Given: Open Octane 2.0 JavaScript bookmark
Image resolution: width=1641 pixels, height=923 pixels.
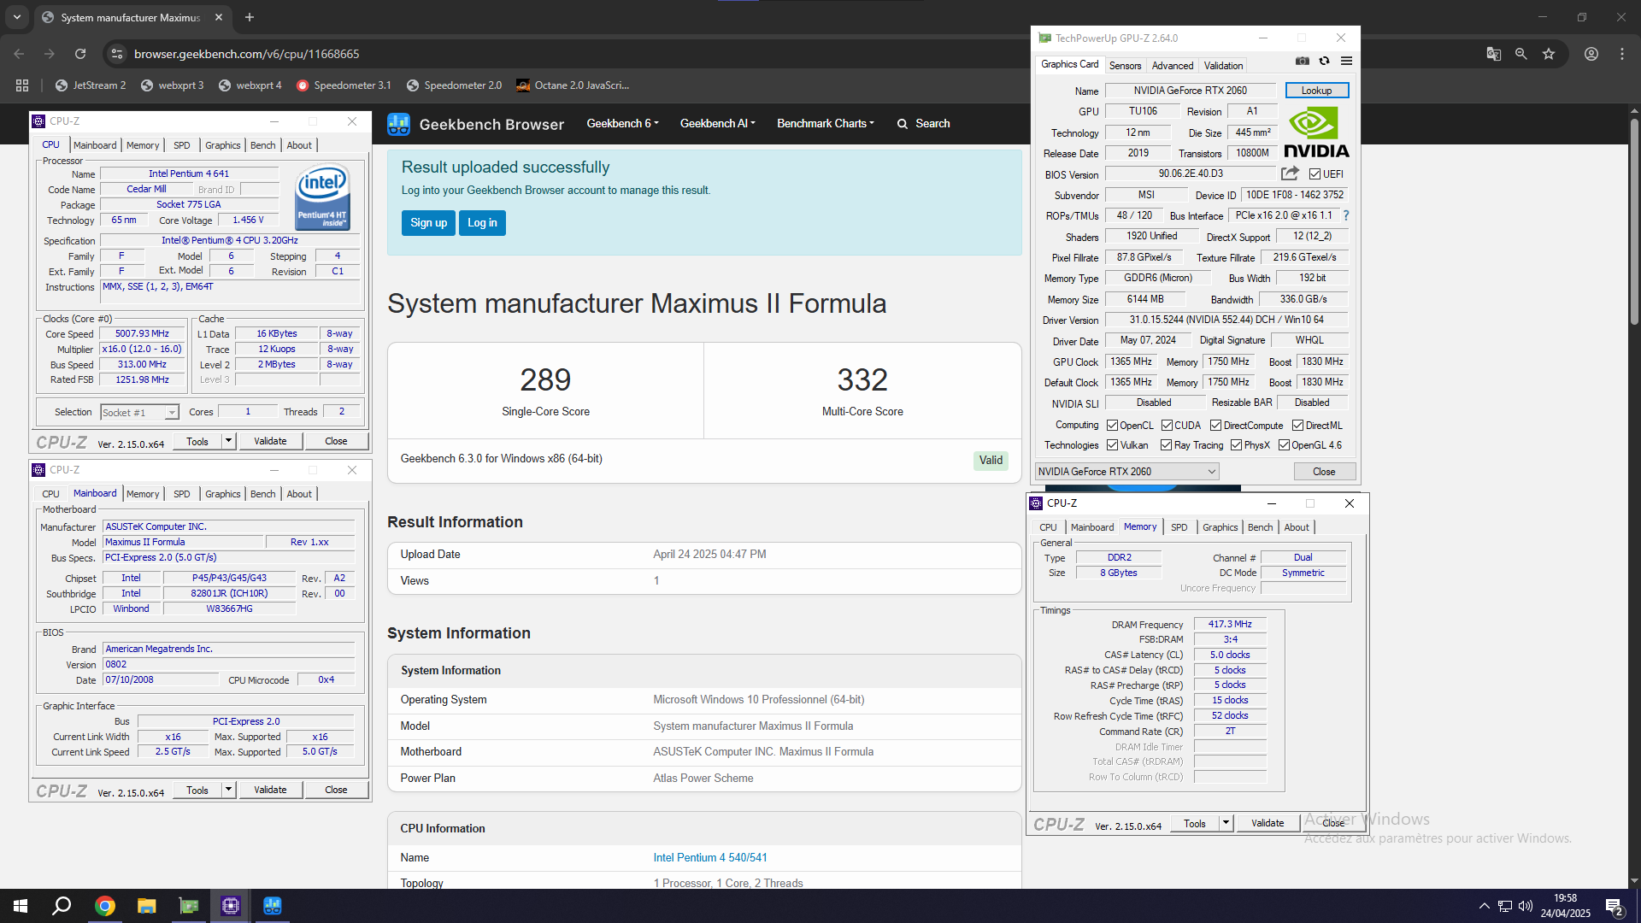Looking at the screenshot, I should point(573,85).
